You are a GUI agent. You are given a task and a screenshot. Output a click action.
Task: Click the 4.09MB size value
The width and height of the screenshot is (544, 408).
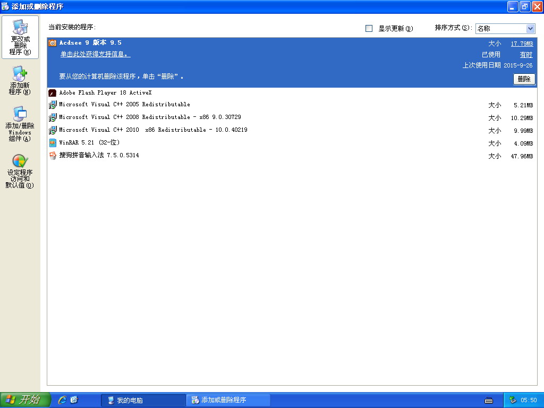pyautogui.click(x=523, y=143)
